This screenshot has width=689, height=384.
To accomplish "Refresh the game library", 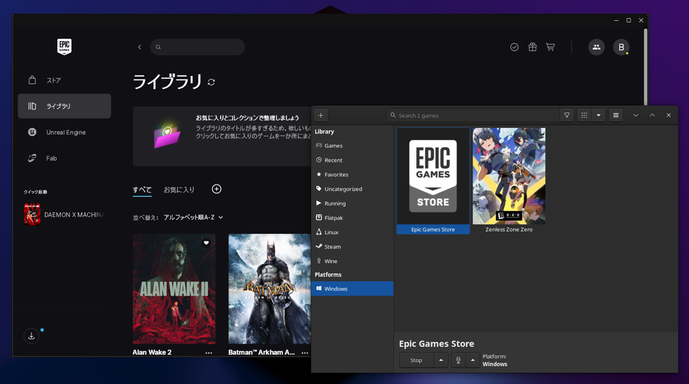I will click(x=211, y=82).
